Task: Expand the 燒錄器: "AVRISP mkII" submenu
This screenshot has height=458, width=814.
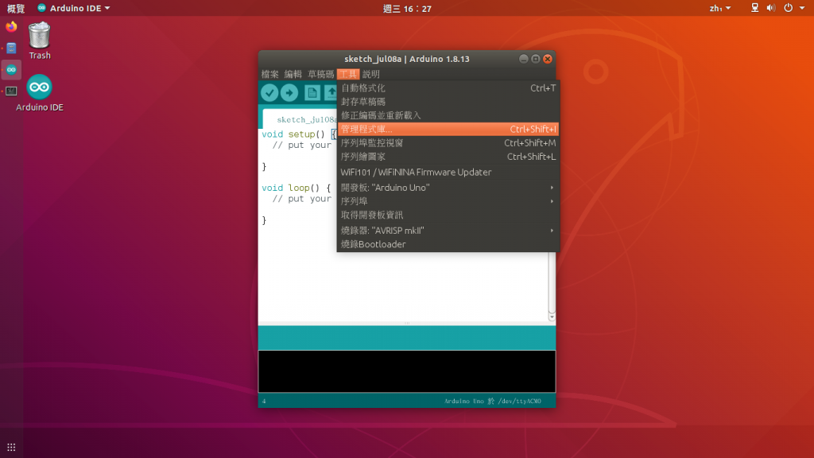Action: click(x=448, y=231)
